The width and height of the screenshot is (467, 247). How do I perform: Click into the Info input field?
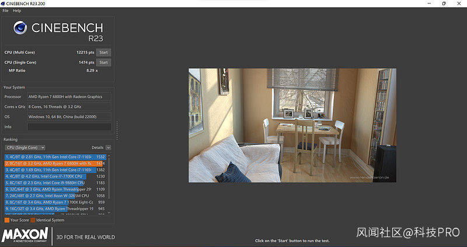(69, 127)
